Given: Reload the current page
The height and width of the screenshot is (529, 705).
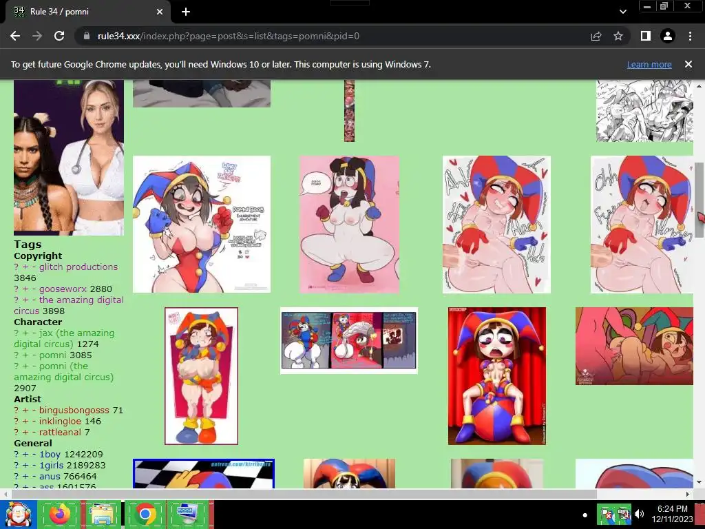Looking at the screenshot, I should click(x=59, y=36).
